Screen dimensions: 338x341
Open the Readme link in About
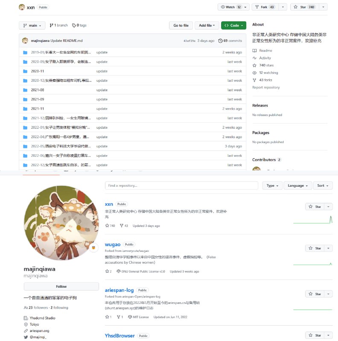pos(262,50)
